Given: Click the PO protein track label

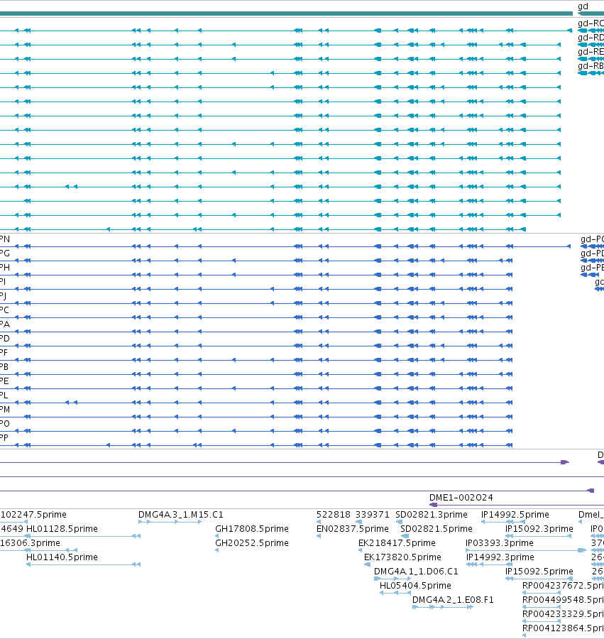Looking at the screenshot, I should [5, 424].
